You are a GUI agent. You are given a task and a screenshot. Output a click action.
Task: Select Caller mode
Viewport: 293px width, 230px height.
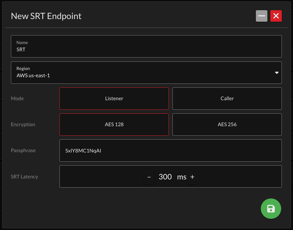tap(227, 98)
